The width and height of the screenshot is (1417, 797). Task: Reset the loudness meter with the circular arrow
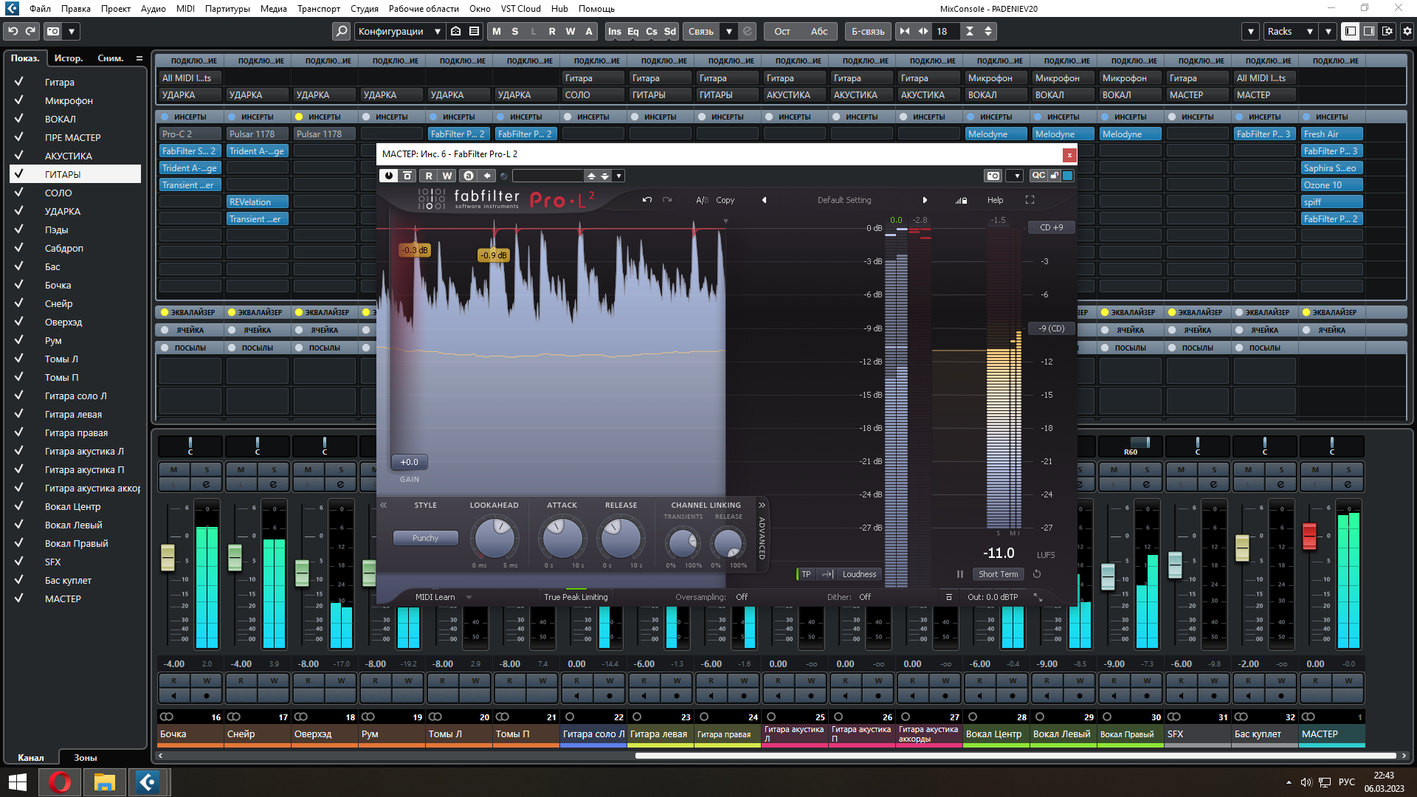(x=1037, y=574)
